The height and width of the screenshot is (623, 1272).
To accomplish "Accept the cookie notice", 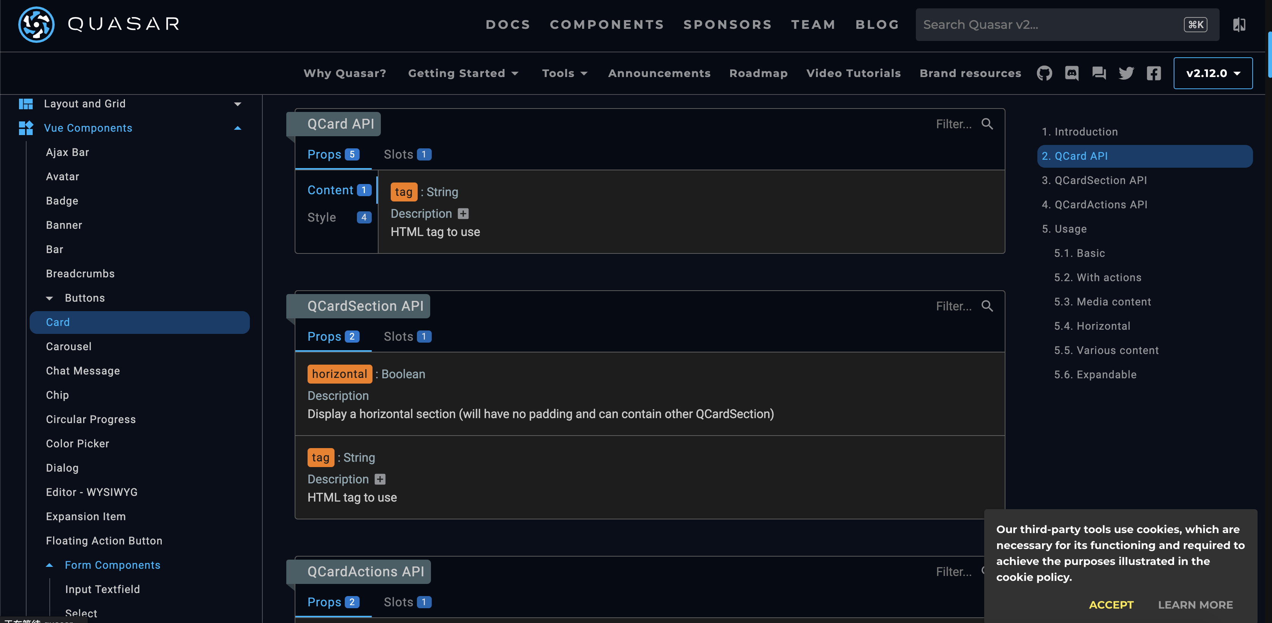I will click(1111, 605).
